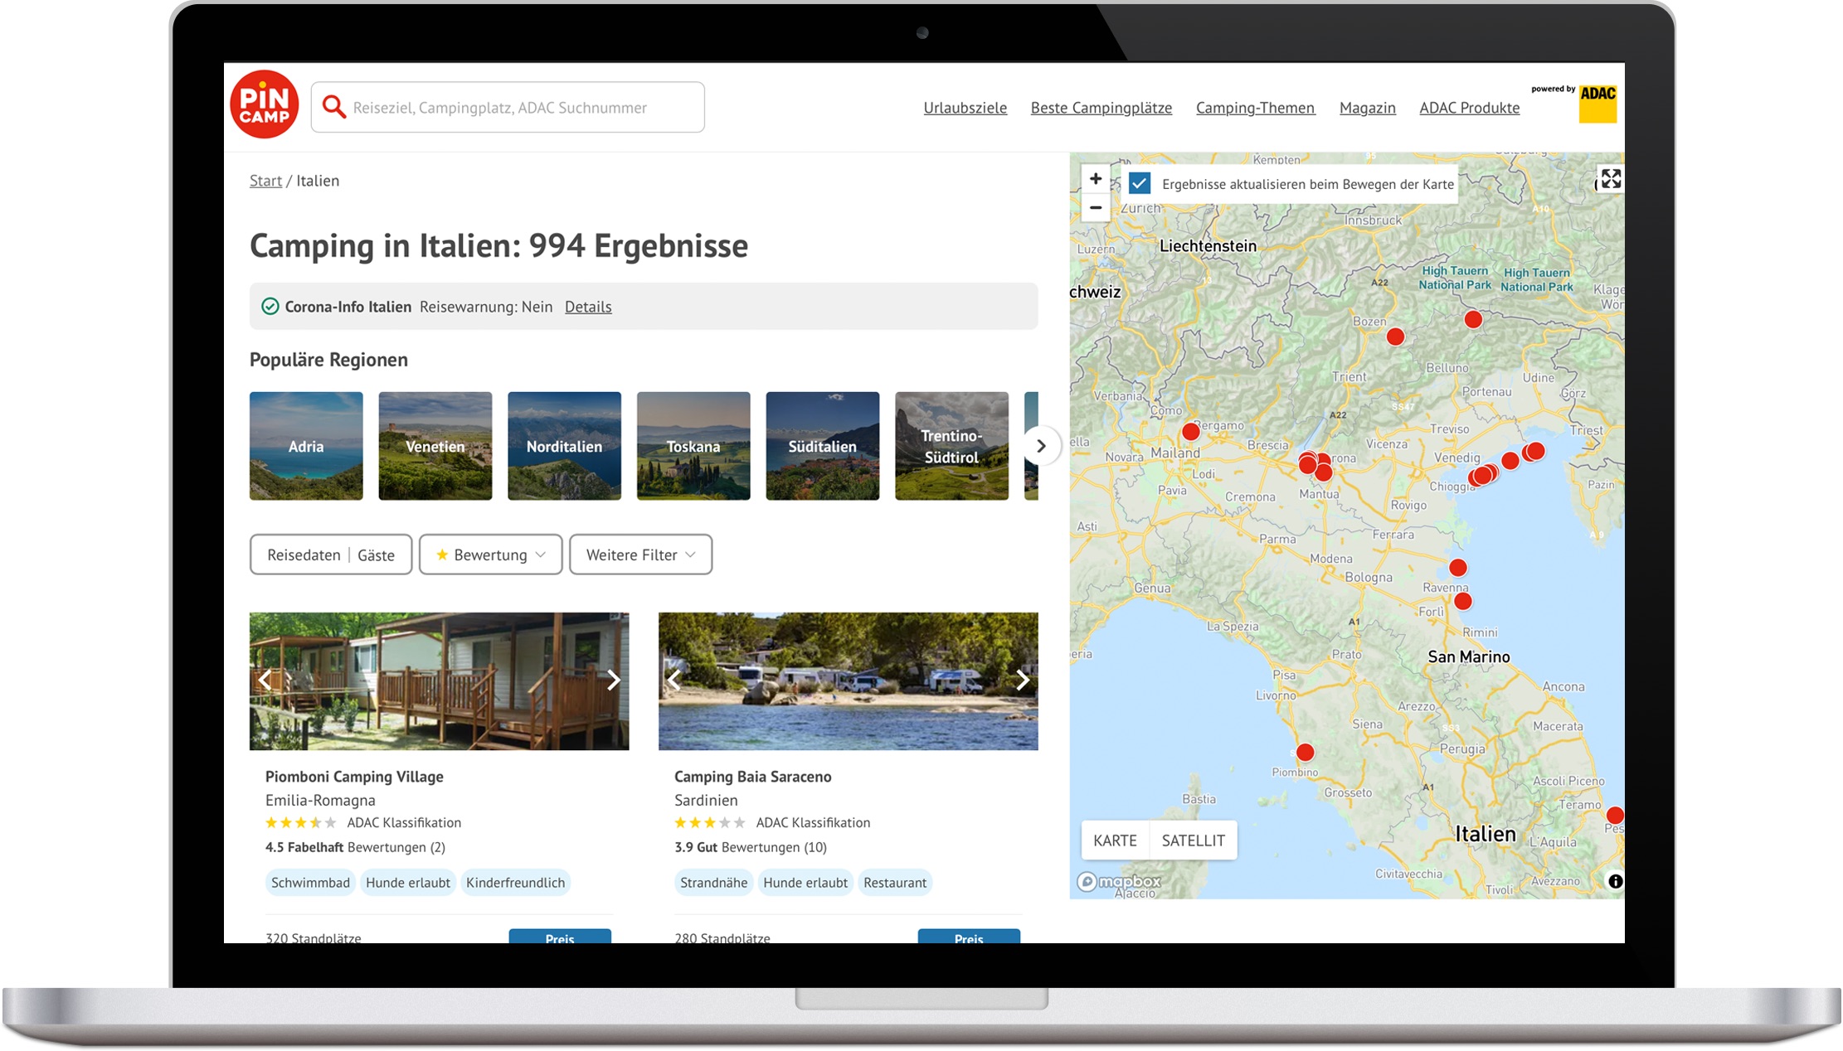The width and height of the screenshot is (1843, 1051).
Task: Click the PiNCAMP logo
Action: pos(264,104)
